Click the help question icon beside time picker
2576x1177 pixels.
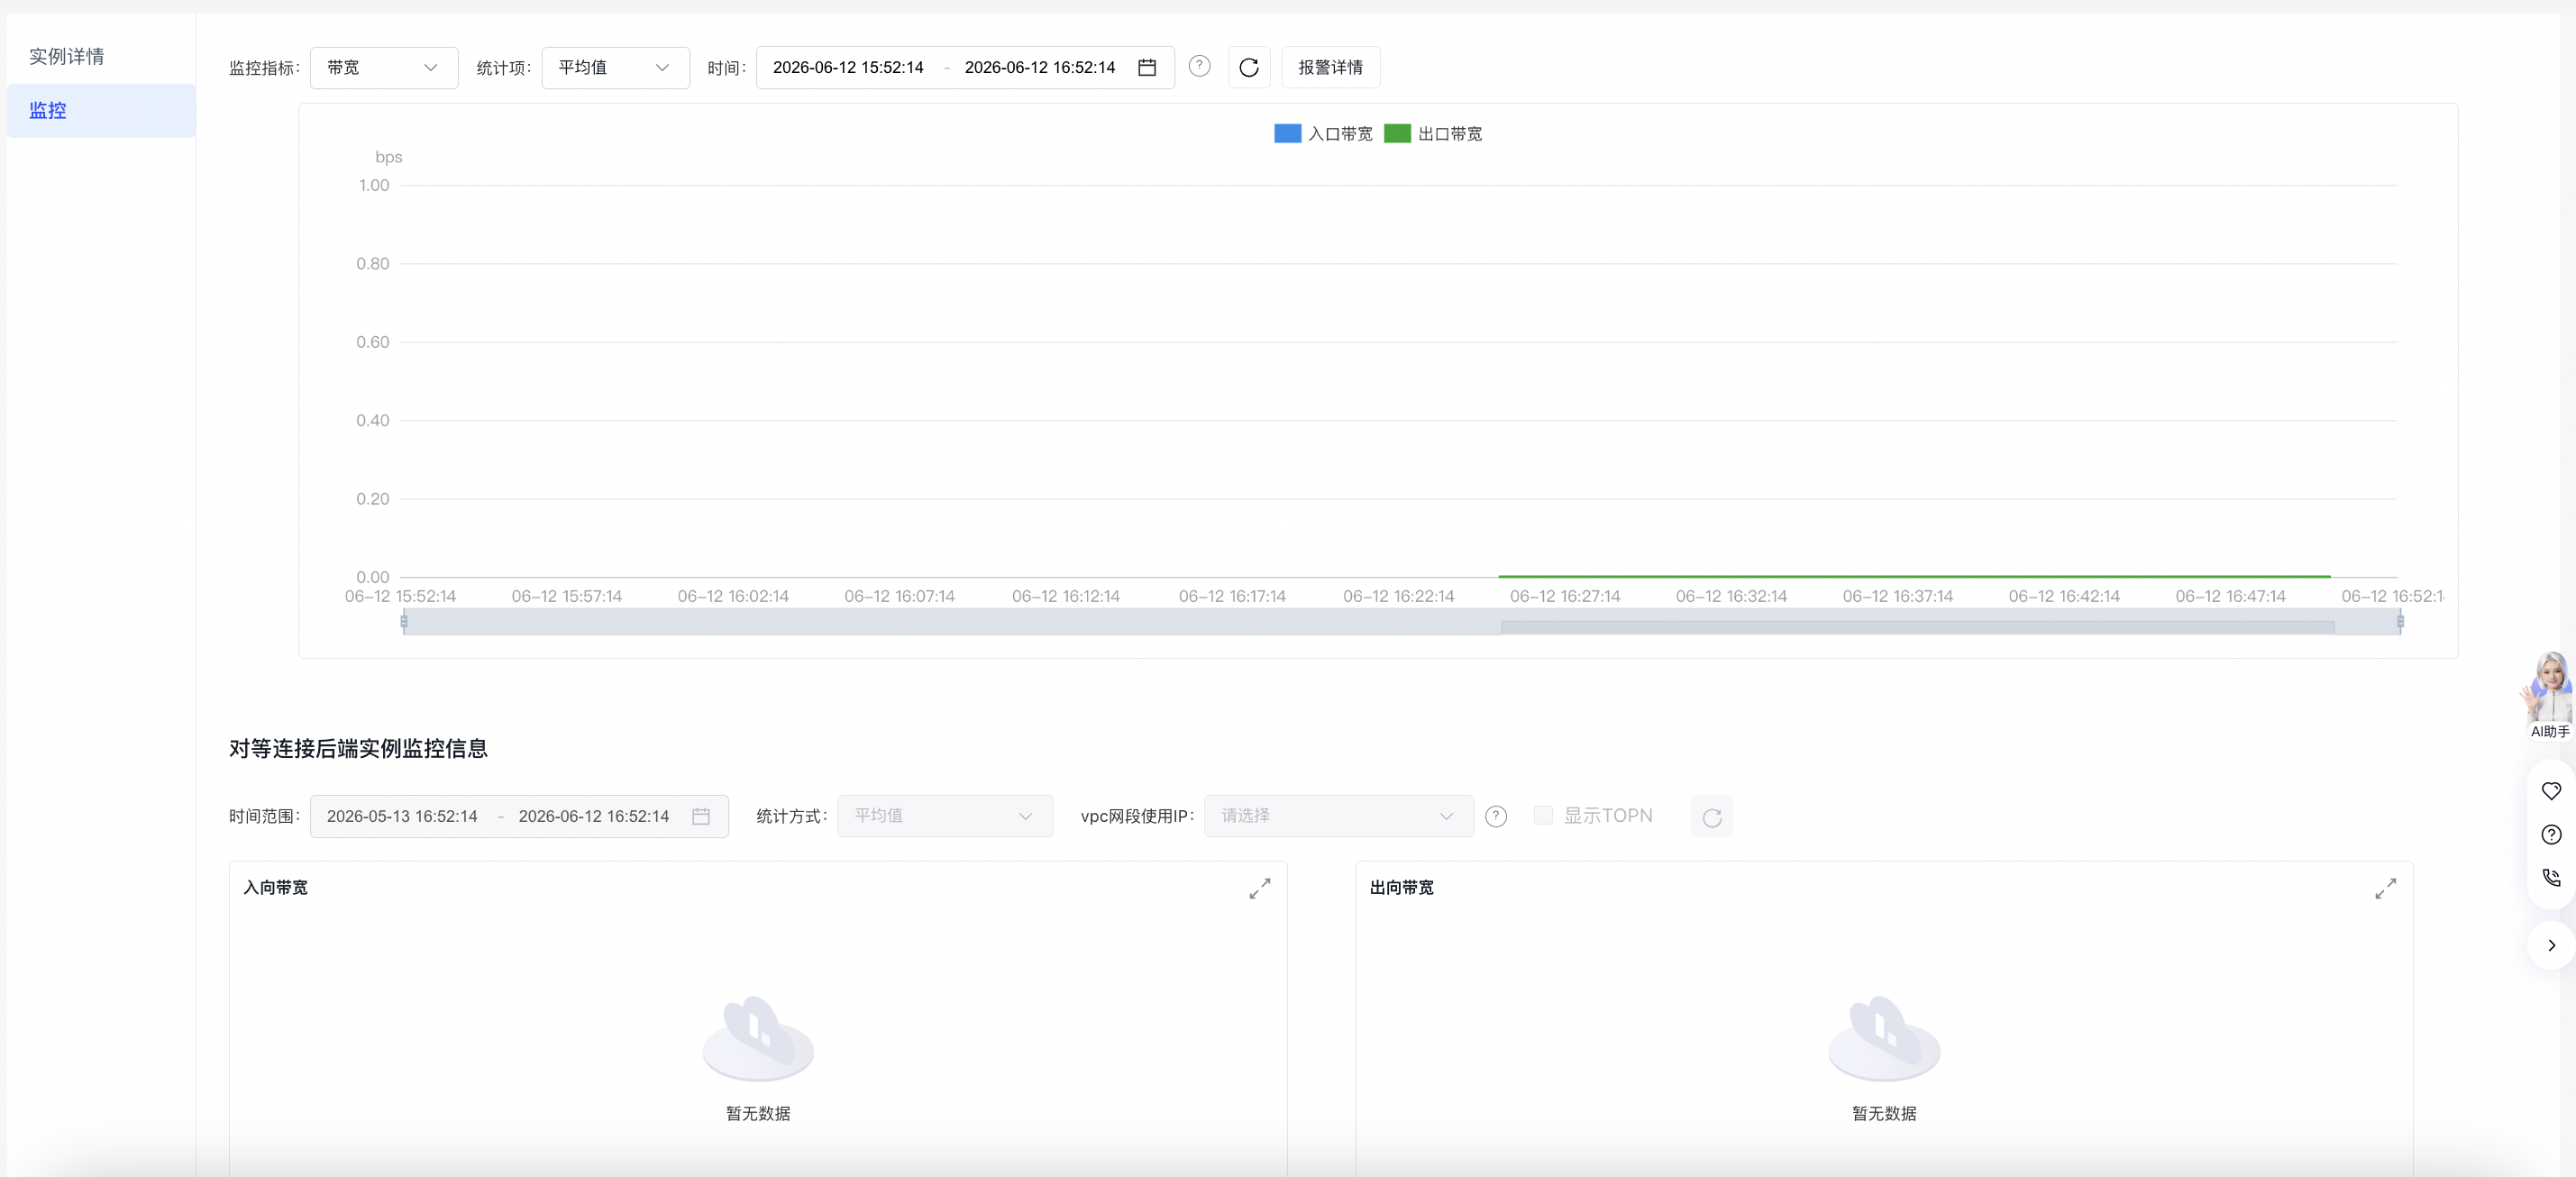coord(1199,66)
